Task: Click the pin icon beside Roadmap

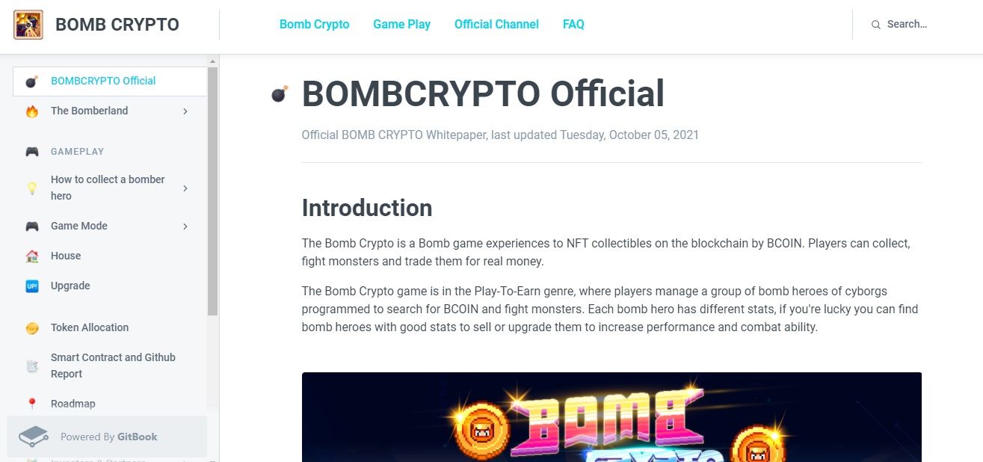Action: pos(31,404)
